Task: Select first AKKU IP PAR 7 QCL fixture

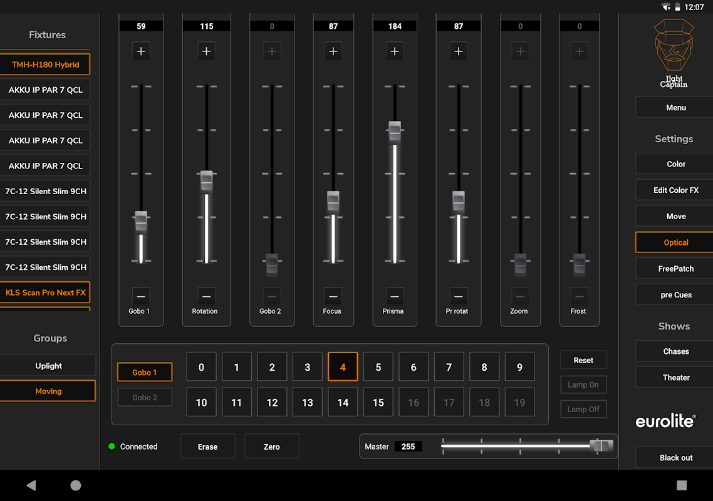Action: pyautogui.click(x=45, y=90)
